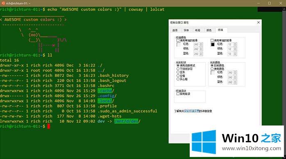
Task: Close the 控制台窗口 属性 dialog
Action: (259, 22)
